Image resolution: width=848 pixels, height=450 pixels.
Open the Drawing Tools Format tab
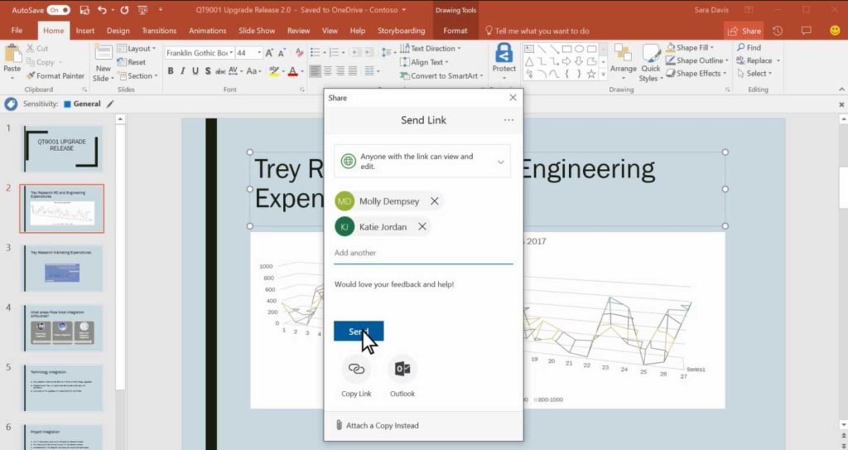point(455,31)
